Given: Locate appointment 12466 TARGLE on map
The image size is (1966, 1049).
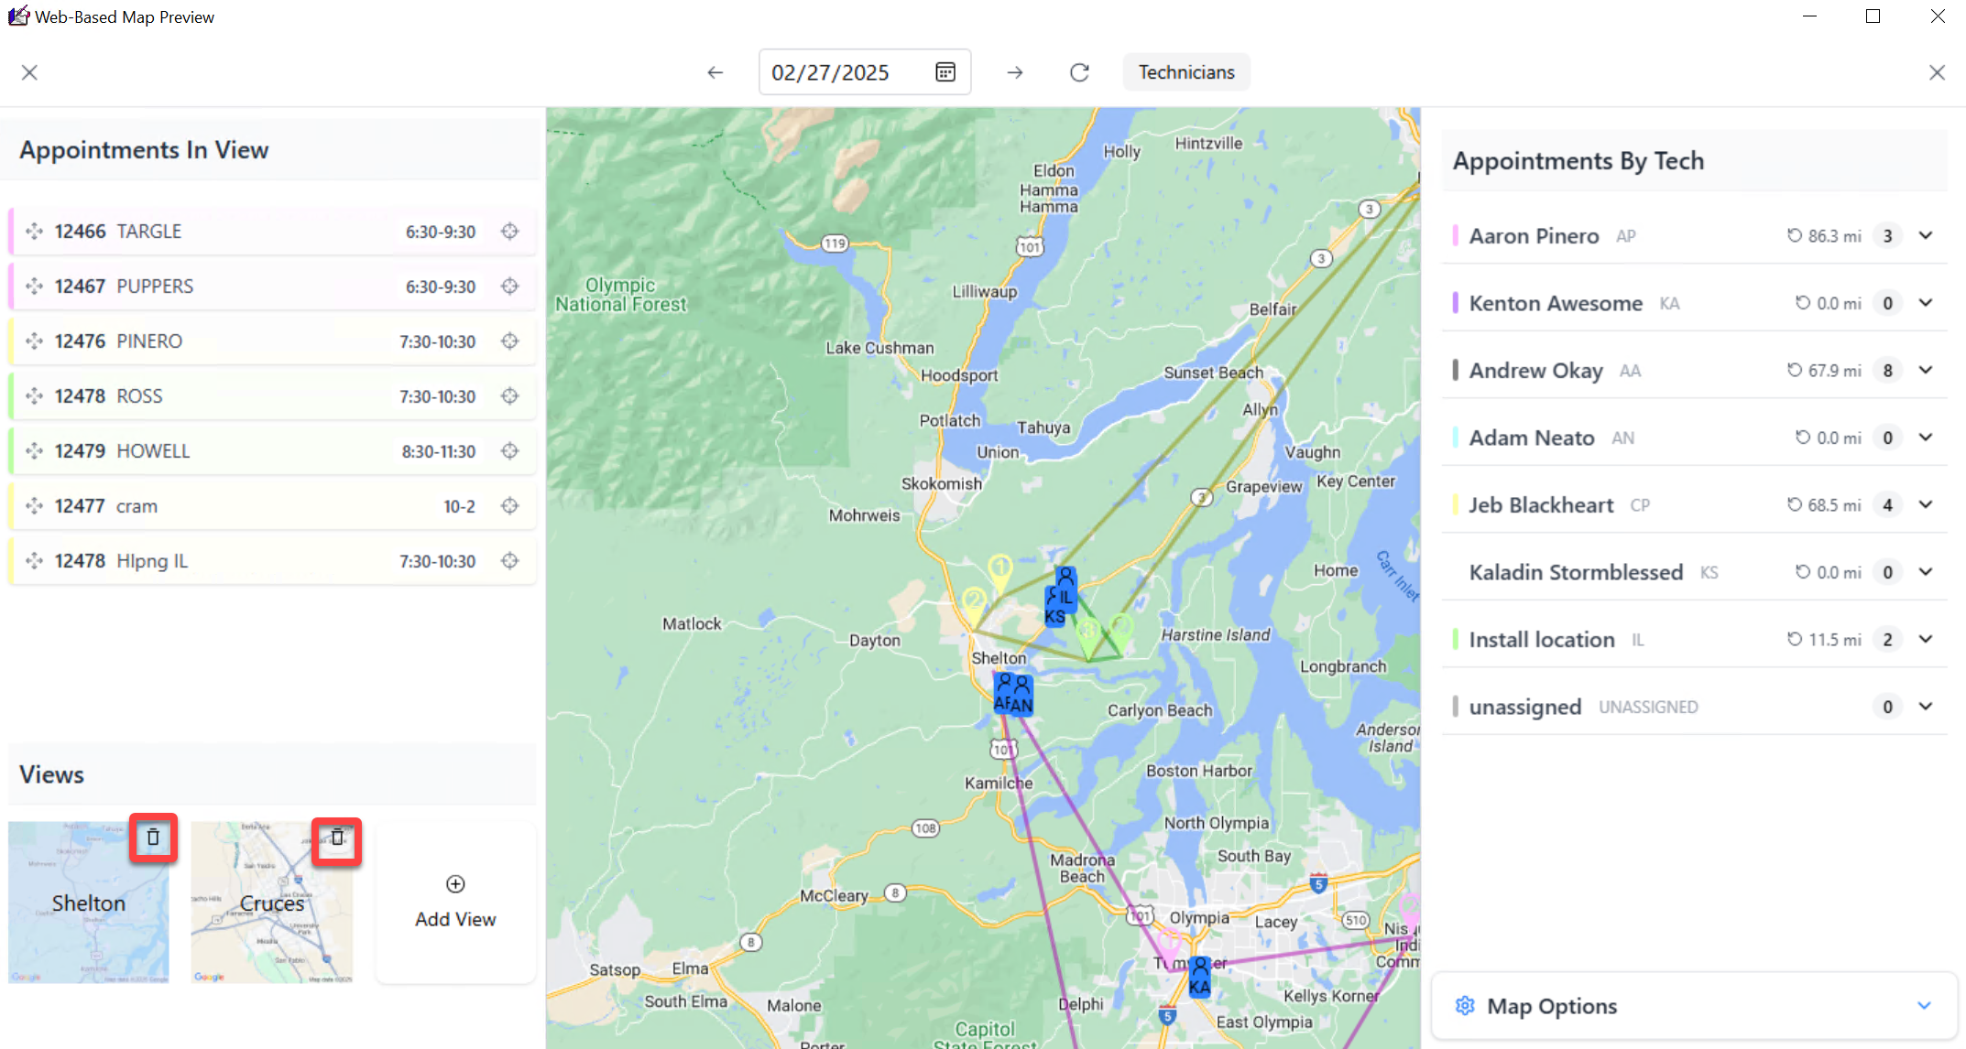Looking at the screenshot, I should coord(510,232).
